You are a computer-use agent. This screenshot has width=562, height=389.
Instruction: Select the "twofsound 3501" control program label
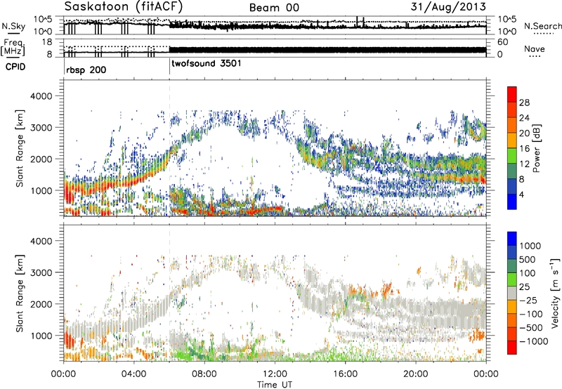click(x=207, y=64)
